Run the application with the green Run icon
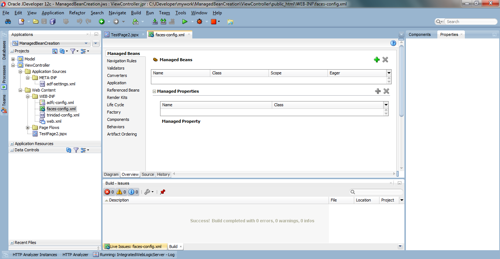Screen dimensions: 500x259 coord(185,21)
